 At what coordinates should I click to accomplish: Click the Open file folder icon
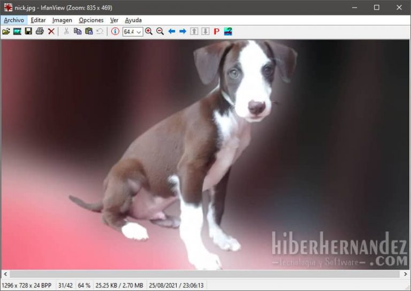coord(6,32)
